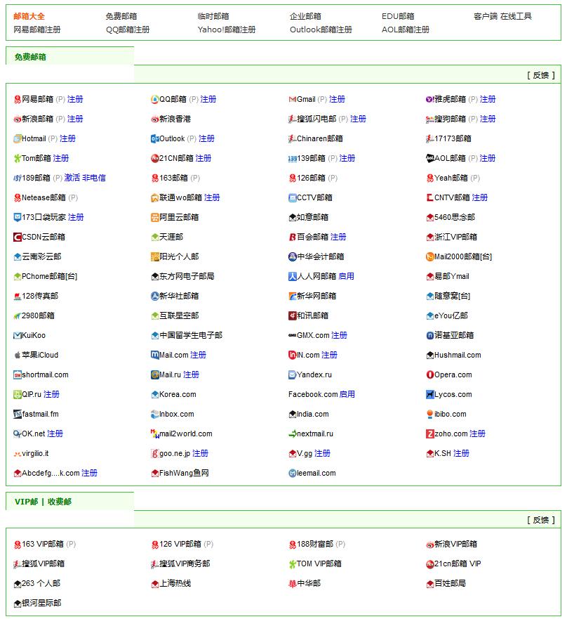
Task: Click the Tom邮箱 green icon
Action: click(18, 159)
